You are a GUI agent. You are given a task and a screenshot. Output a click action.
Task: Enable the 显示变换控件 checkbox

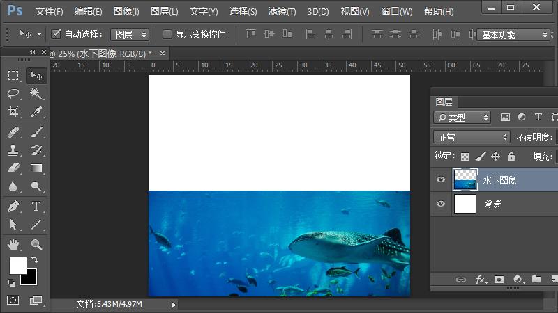coord(167,34)
